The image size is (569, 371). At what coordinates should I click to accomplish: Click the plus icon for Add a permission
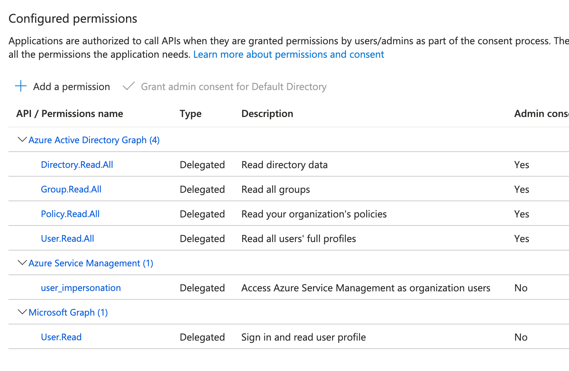(21, 86)
